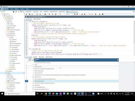Viewport: 135px width, 101px height.
Task: Click the Save File toolbar icon
Action: coord(32,14)
